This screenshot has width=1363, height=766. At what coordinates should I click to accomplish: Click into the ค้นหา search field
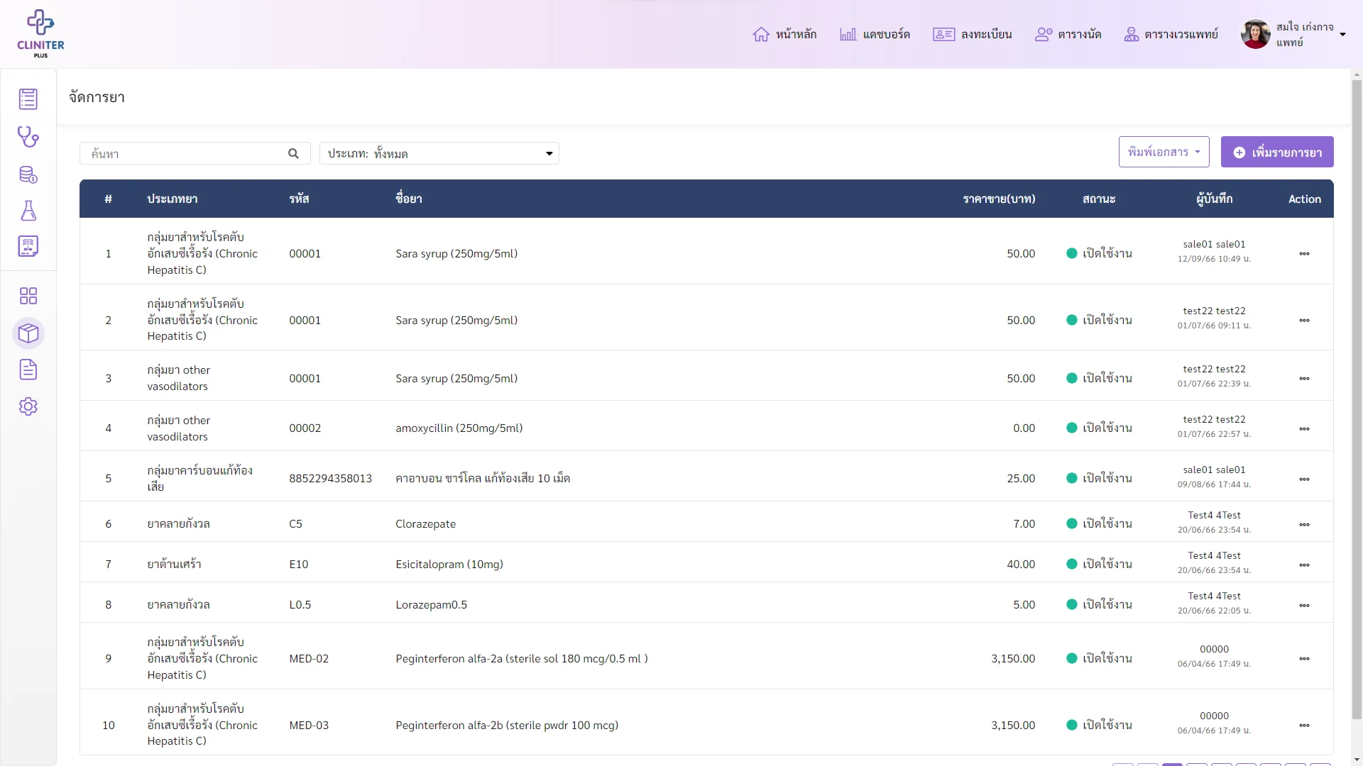(x=185, y=154)
